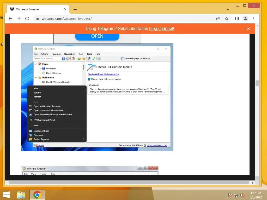
Task: Click the vertical scrollbar down arrow
Action: point(257,178)
